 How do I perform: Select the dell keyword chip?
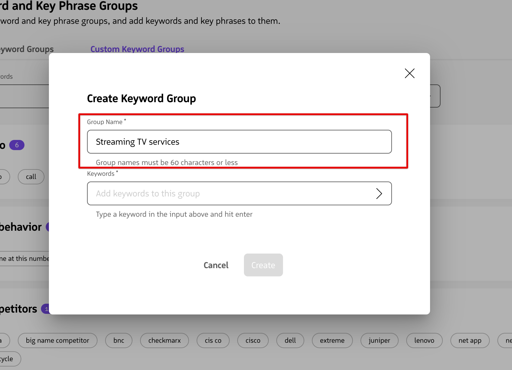[290, 340]
